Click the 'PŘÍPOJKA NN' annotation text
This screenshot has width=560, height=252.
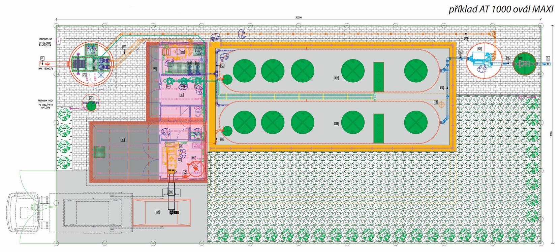(x=45, y=39)
